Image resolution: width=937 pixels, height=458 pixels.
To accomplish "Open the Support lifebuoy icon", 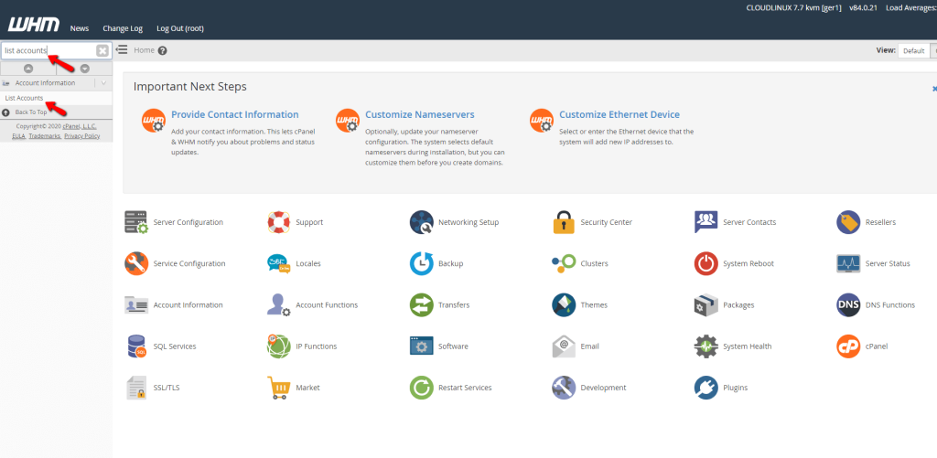I will pos(278,222).
